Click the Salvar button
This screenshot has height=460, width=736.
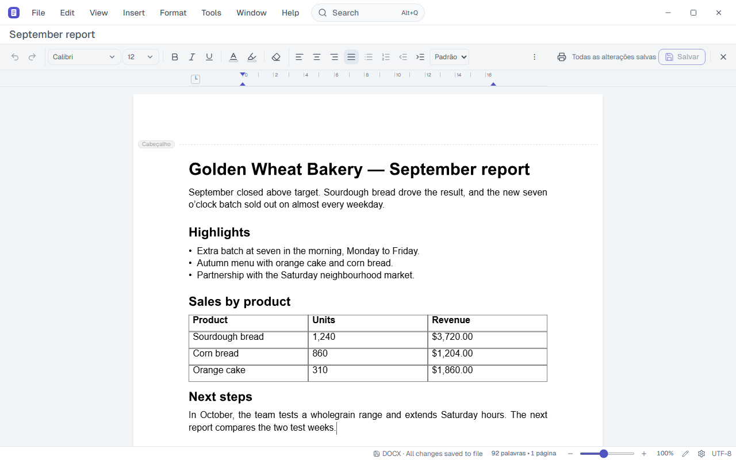coord(682,57)
